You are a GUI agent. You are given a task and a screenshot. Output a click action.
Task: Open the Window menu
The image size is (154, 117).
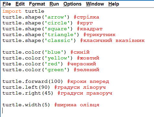click(x=95, y=4)
